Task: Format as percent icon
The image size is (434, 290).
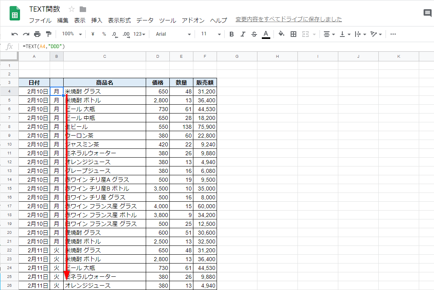Action: point(104,34)
